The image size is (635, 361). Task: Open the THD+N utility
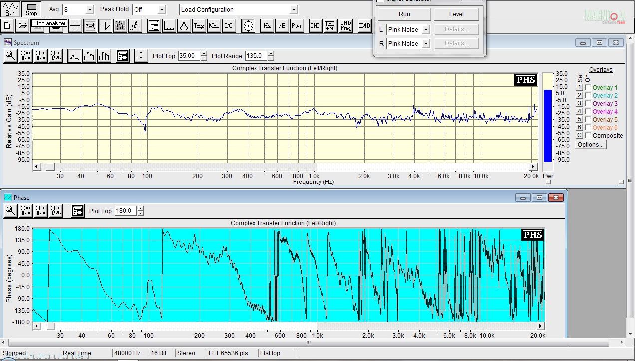[330, 26]
